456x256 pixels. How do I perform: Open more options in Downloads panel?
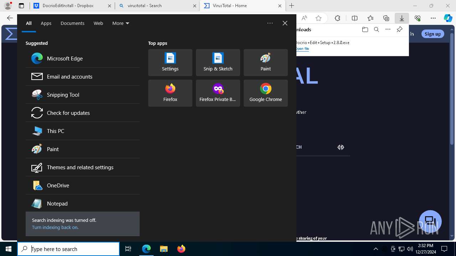(388, 30)
